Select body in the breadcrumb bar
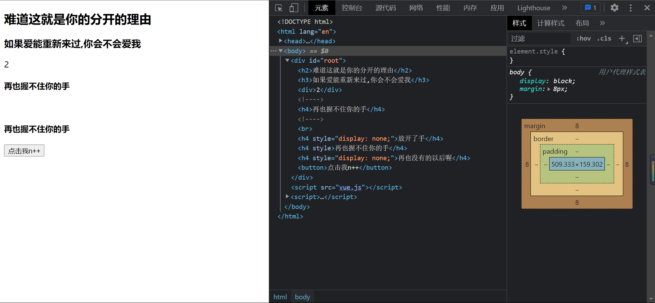 click(303, 297)
